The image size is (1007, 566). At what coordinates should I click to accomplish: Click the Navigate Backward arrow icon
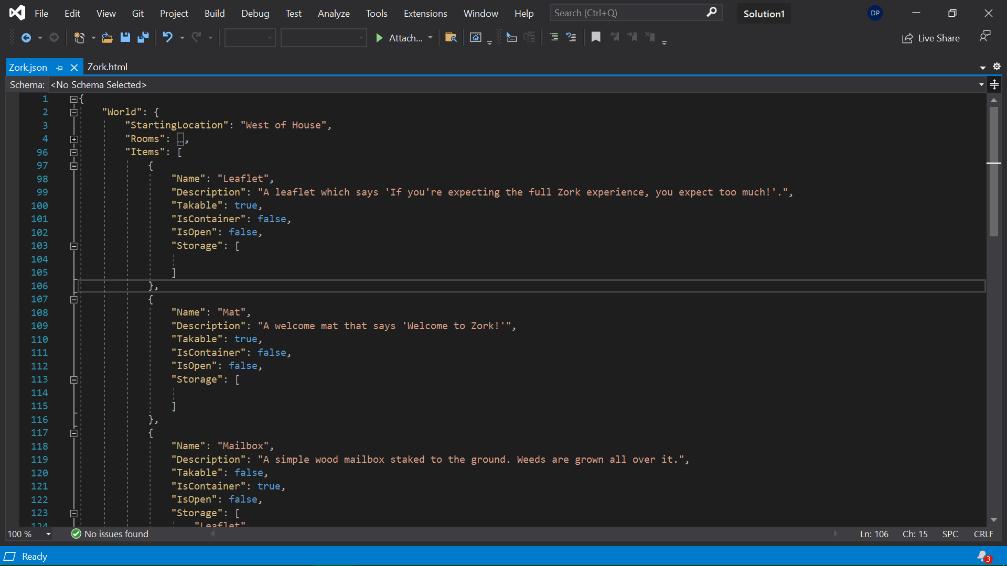26,38
